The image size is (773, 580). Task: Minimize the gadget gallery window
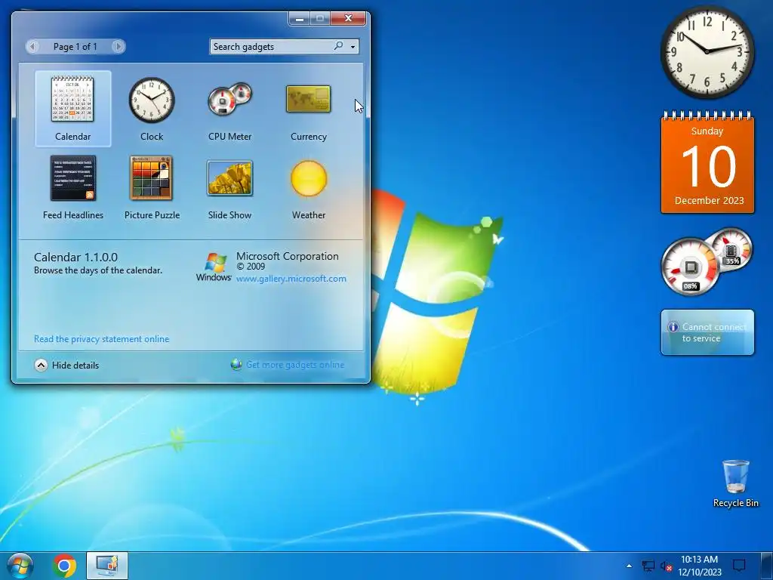click(x=299, y=18)
